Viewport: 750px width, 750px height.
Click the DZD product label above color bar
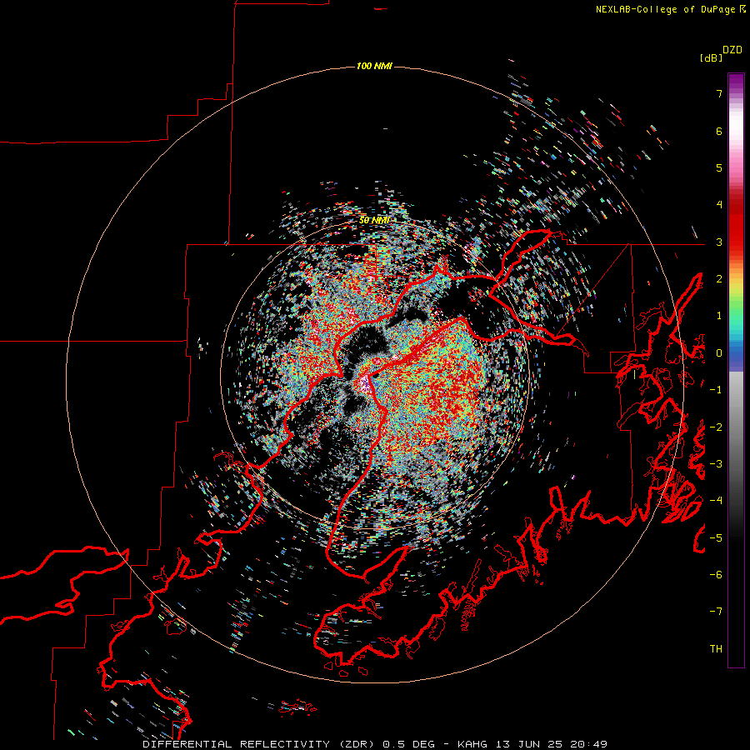(x=732, y=50)
